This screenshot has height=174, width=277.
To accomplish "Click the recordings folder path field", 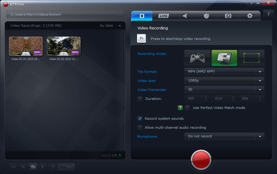I will [61, 14].
